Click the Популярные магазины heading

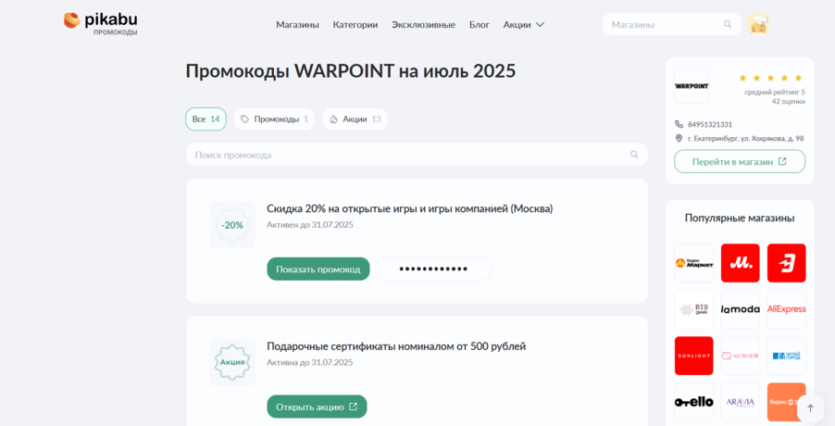[x=740, y=218]
